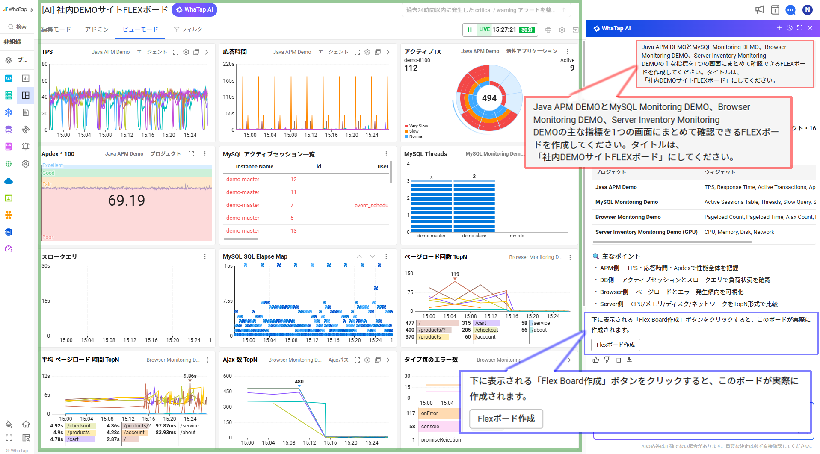Open the 活性アプリケーション dropdown in アクティブTX
The width and height of the screenshot is (820, 454).
pos(532,51)
